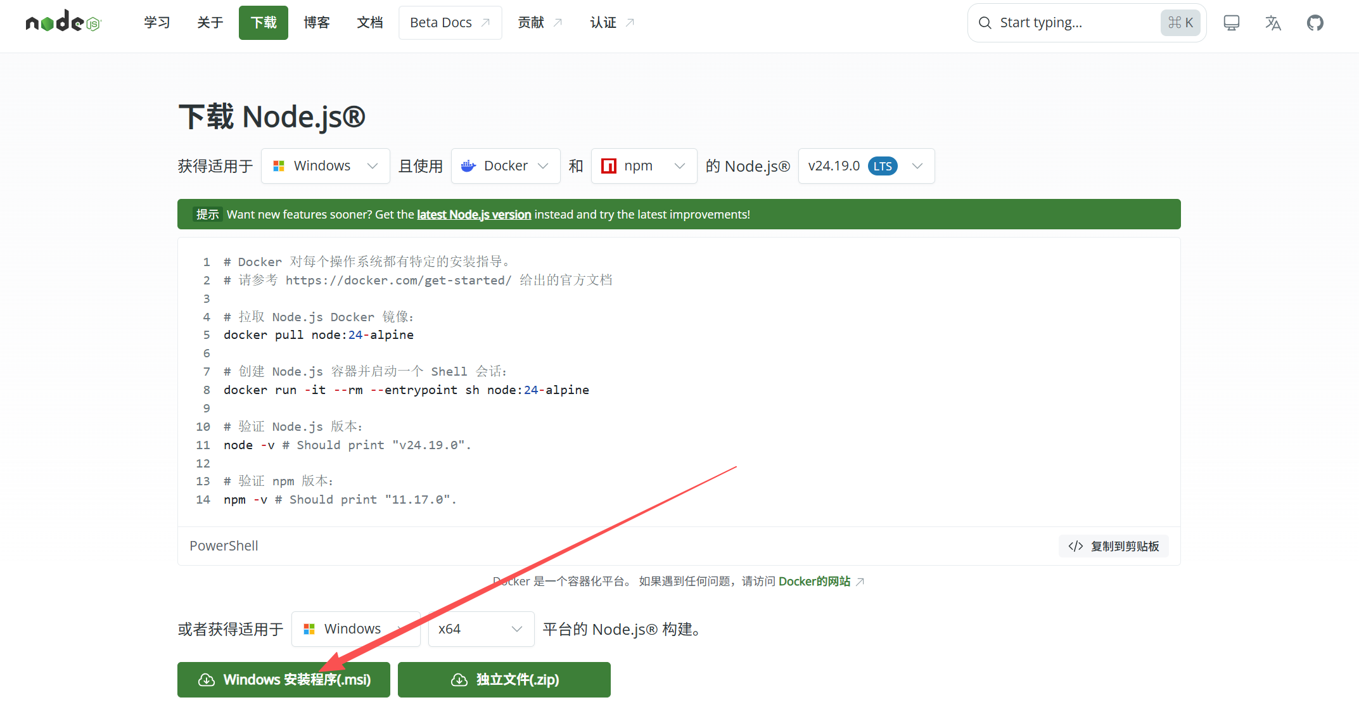The width and height of the screenshot is (1359, 726).
Task: Click the npm logo icon
Action: click(609, 166)
